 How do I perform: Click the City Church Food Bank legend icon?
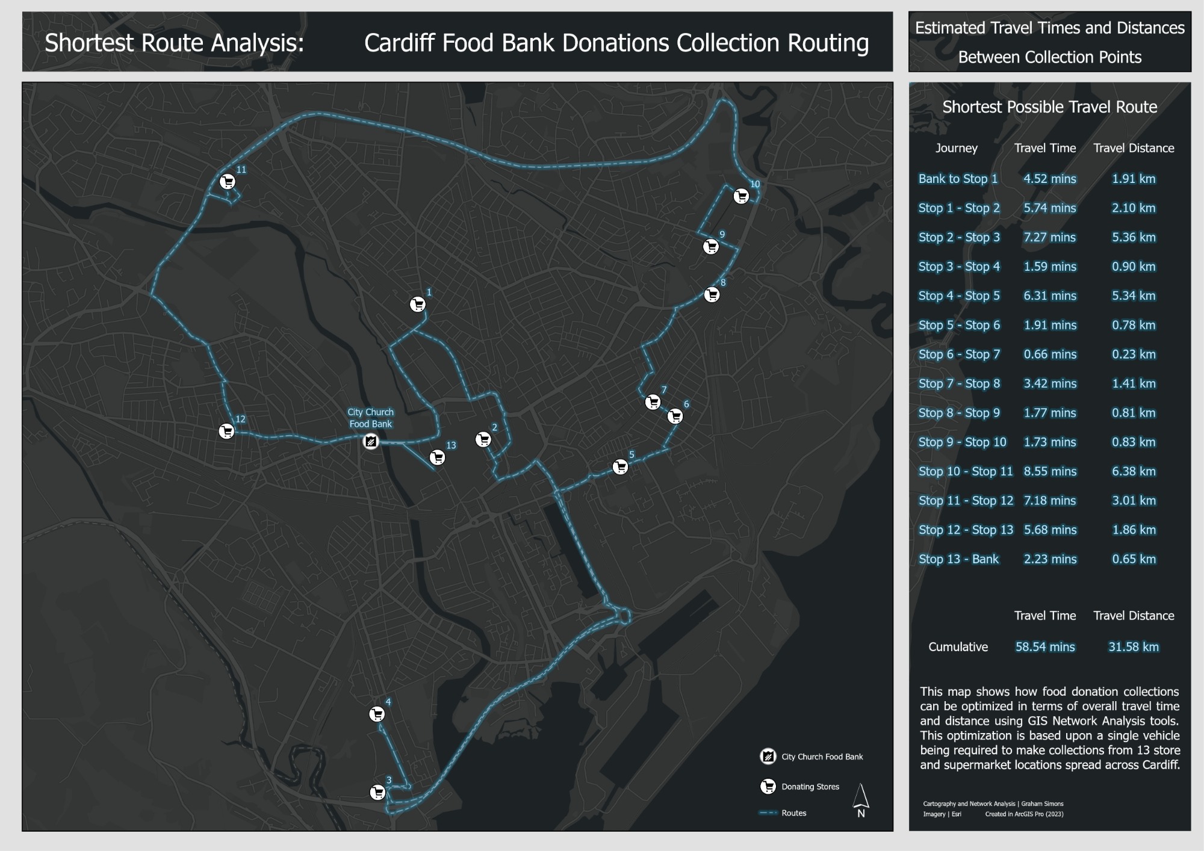[x=768, y=757]
